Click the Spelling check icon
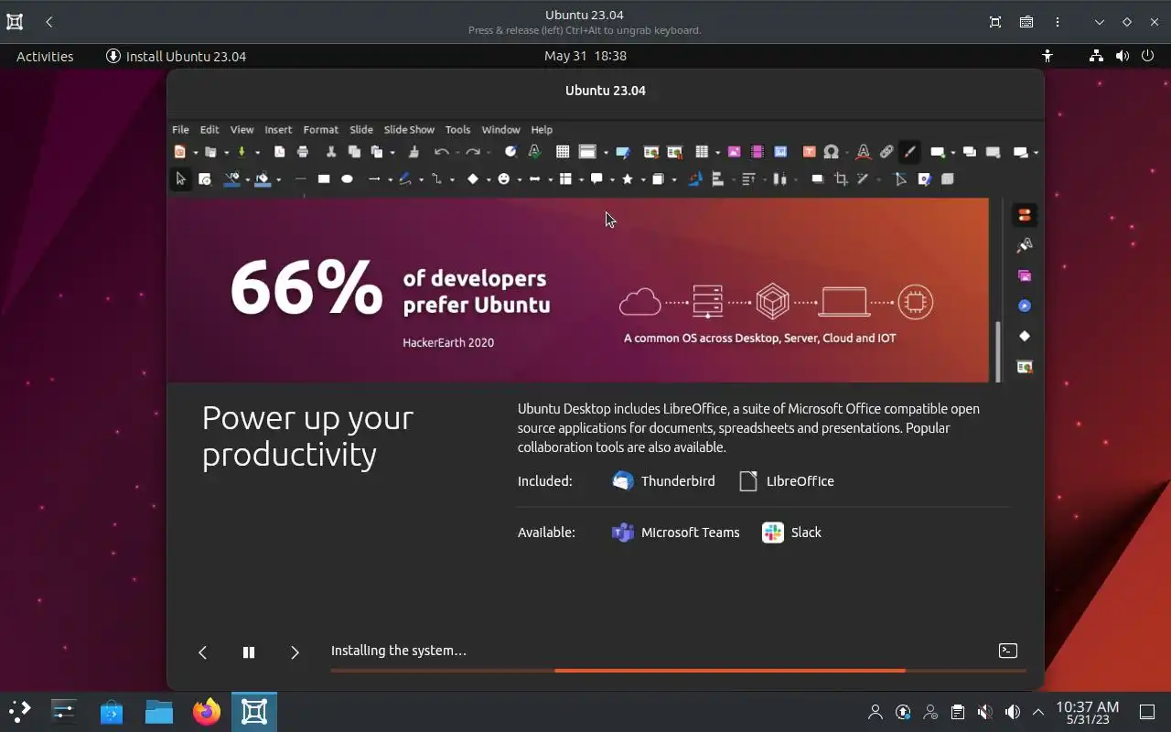 click(x=534, y=152)
